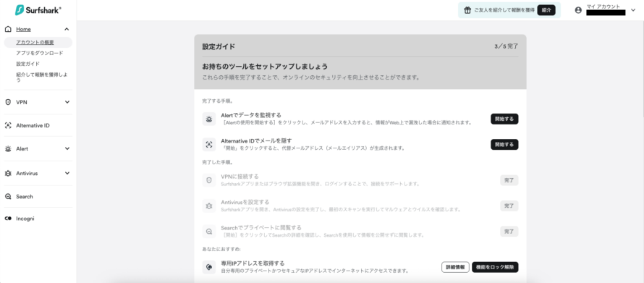Viewport: 644px width, 283px height.
Task: Expand the Antivirus section chevron
Action: click(67, 173)
